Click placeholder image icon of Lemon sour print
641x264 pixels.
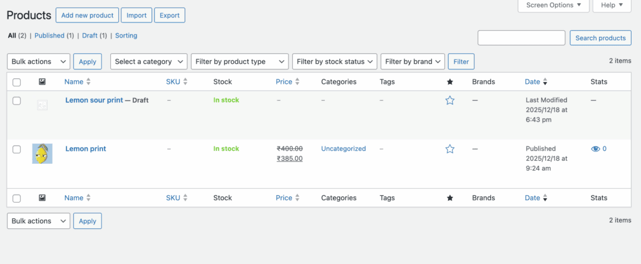coord(42,105)
